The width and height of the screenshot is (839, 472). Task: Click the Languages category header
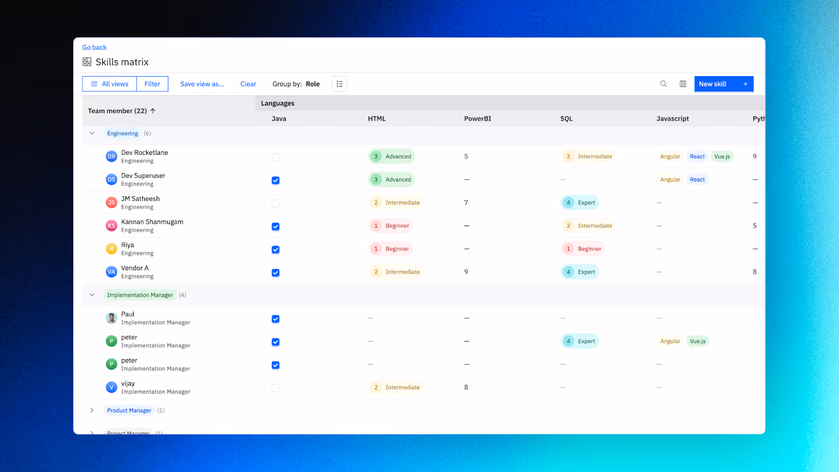point(278,103)
